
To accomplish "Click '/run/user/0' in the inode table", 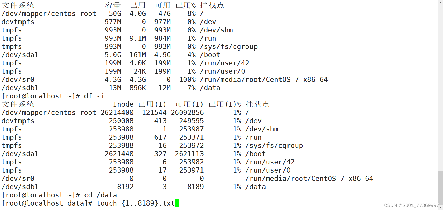I will coord(268,170).
